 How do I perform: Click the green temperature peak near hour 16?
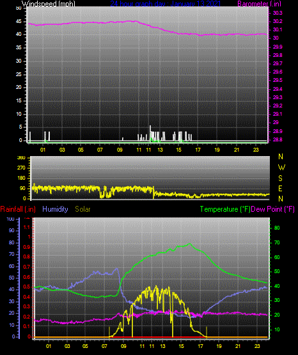pos(190,244)
